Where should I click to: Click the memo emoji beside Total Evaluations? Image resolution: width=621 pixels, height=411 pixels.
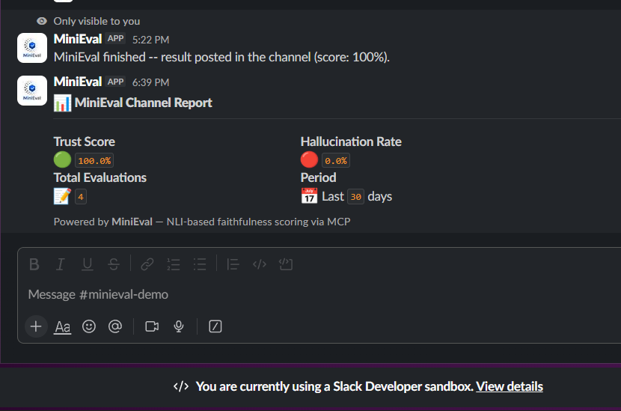tap(62, 196)
